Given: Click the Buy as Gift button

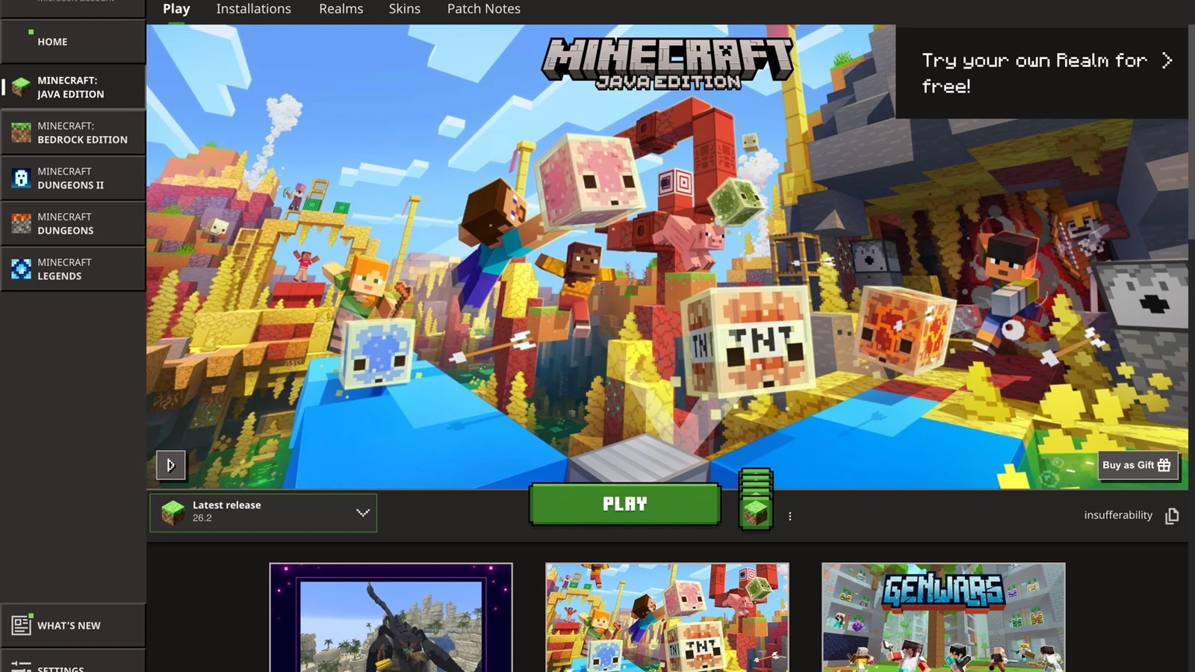Looking at the screenshot, I should pos(1137,465).
